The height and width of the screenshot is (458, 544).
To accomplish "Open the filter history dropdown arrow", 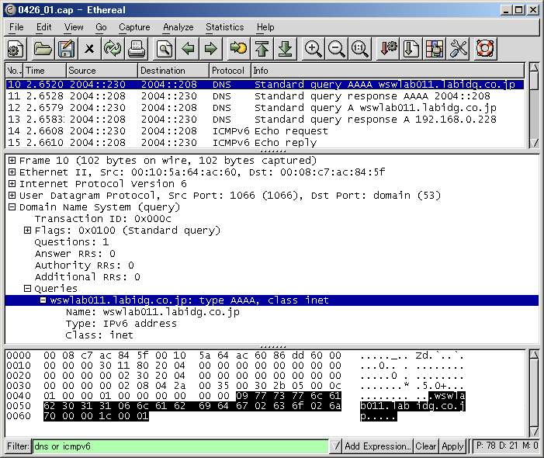I will (334, 446).
